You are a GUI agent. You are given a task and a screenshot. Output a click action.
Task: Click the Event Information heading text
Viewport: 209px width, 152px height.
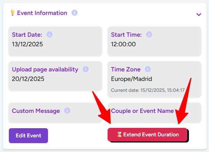click(42, 13)
